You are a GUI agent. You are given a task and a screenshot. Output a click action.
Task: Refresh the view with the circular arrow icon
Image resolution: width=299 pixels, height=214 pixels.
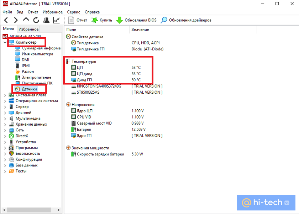36,20
